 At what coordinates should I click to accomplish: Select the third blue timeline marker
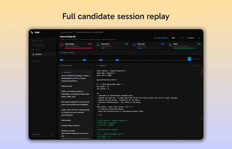101,60
